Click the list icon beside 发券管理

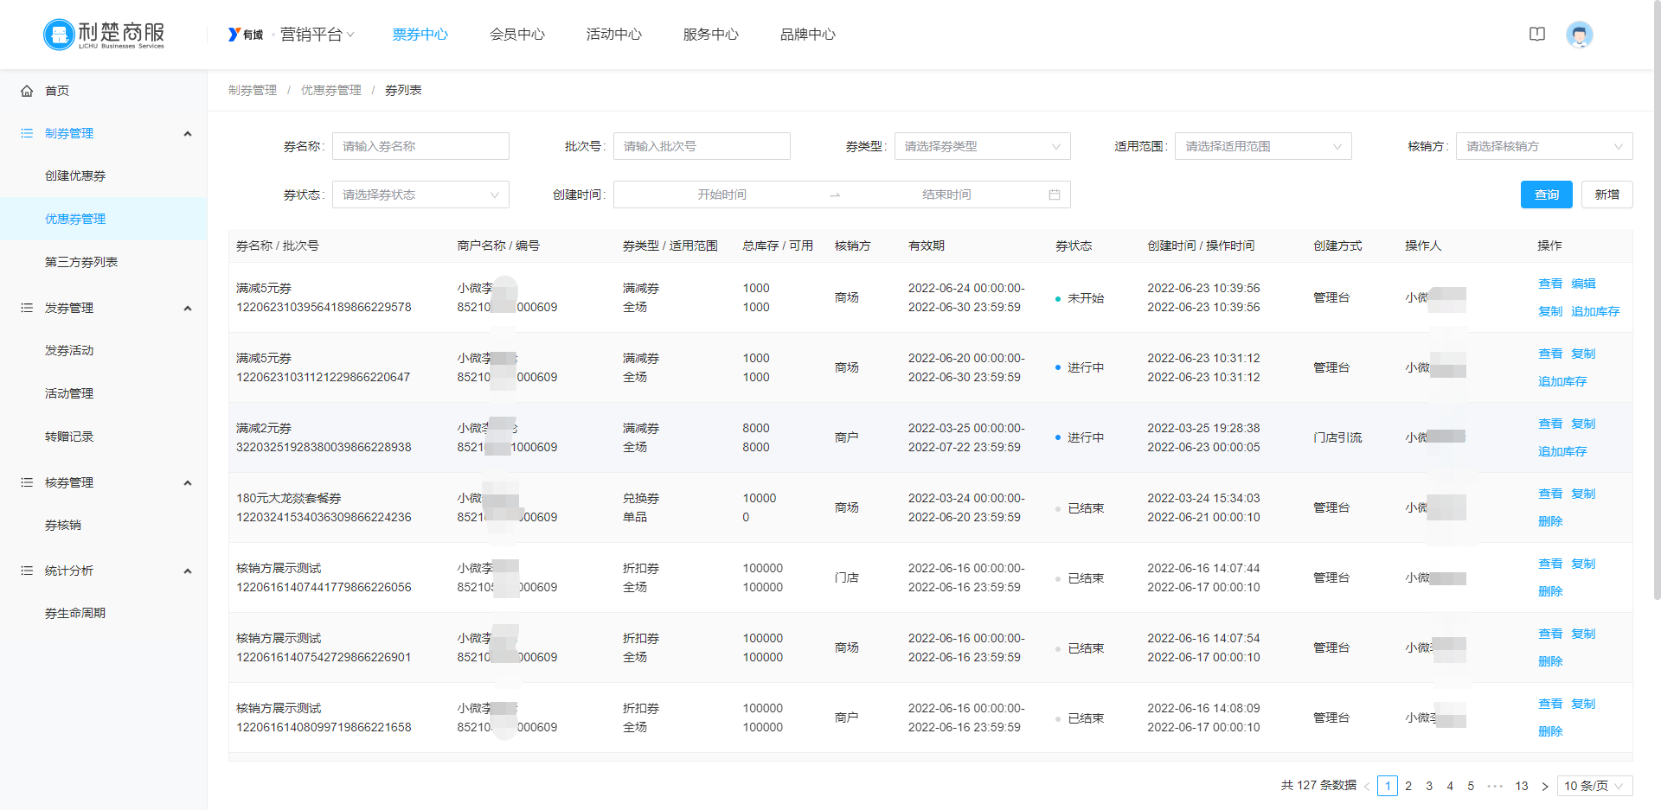point(27,308)
